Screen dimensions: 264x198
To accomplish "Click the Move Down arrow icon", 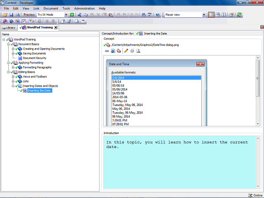I will pyautogui.click(x=53, y=21).
